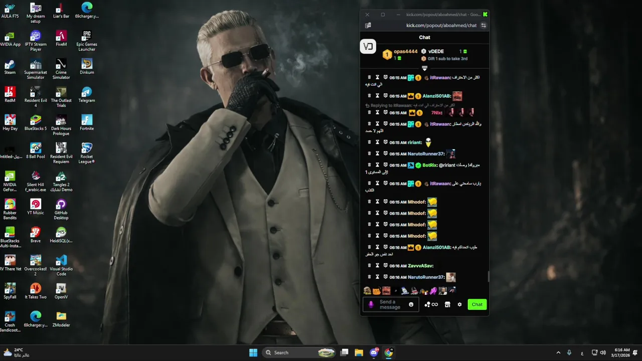Open Epic Games Launcher shortcut
Image resolution: width=642 pixels, height=361 pixels.
point(87,41)
